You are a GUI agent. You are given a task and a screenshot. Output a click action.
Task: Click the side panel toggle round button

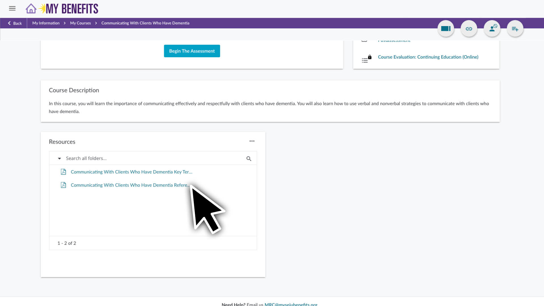pyautogui.click(x=446, y=29)
